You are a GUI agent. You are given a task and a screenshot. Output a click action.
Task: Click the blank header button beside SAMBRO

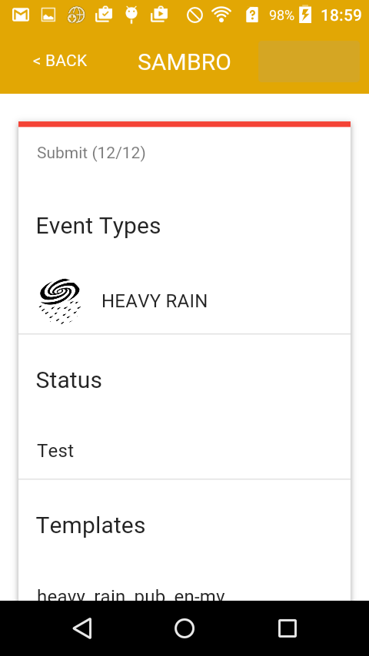tap(309, 61)
